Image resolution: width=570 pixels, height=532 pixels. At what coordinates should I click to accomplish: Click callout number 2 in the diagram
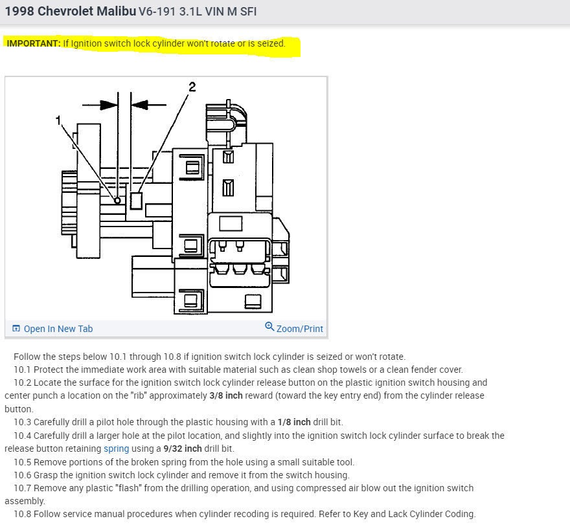[x=192, y=87]
